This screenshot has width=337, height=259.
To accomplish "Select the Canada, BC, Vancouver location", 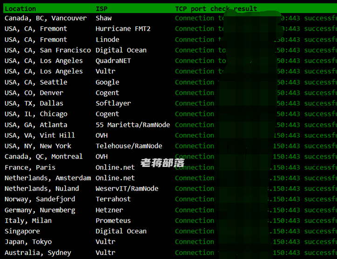I will point(46,18).
